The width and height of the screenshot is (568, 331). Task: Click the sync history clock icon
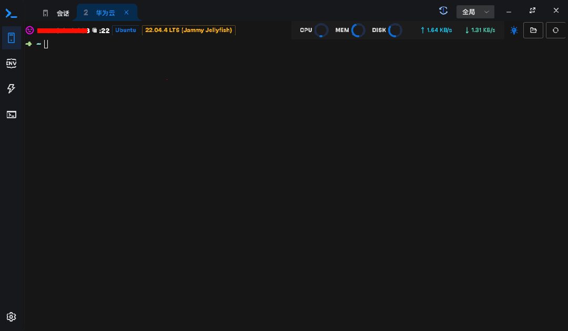tap(443, 11)
